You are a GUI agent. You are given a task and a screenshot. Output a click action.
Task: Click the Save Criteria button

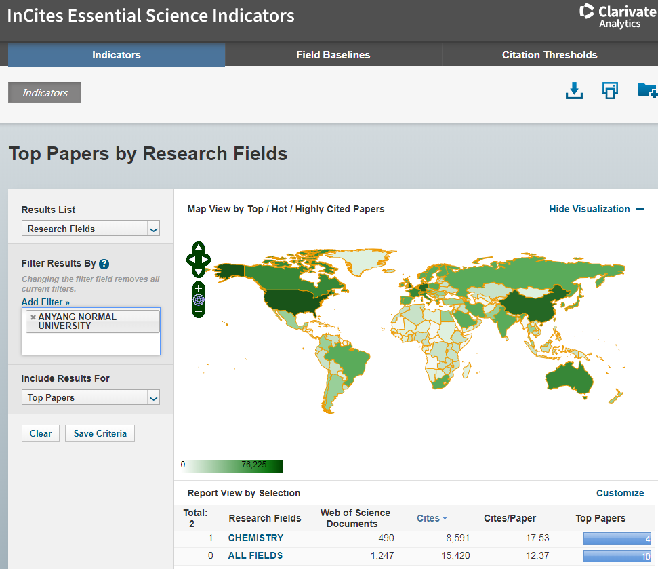click(x=100, y=433)
